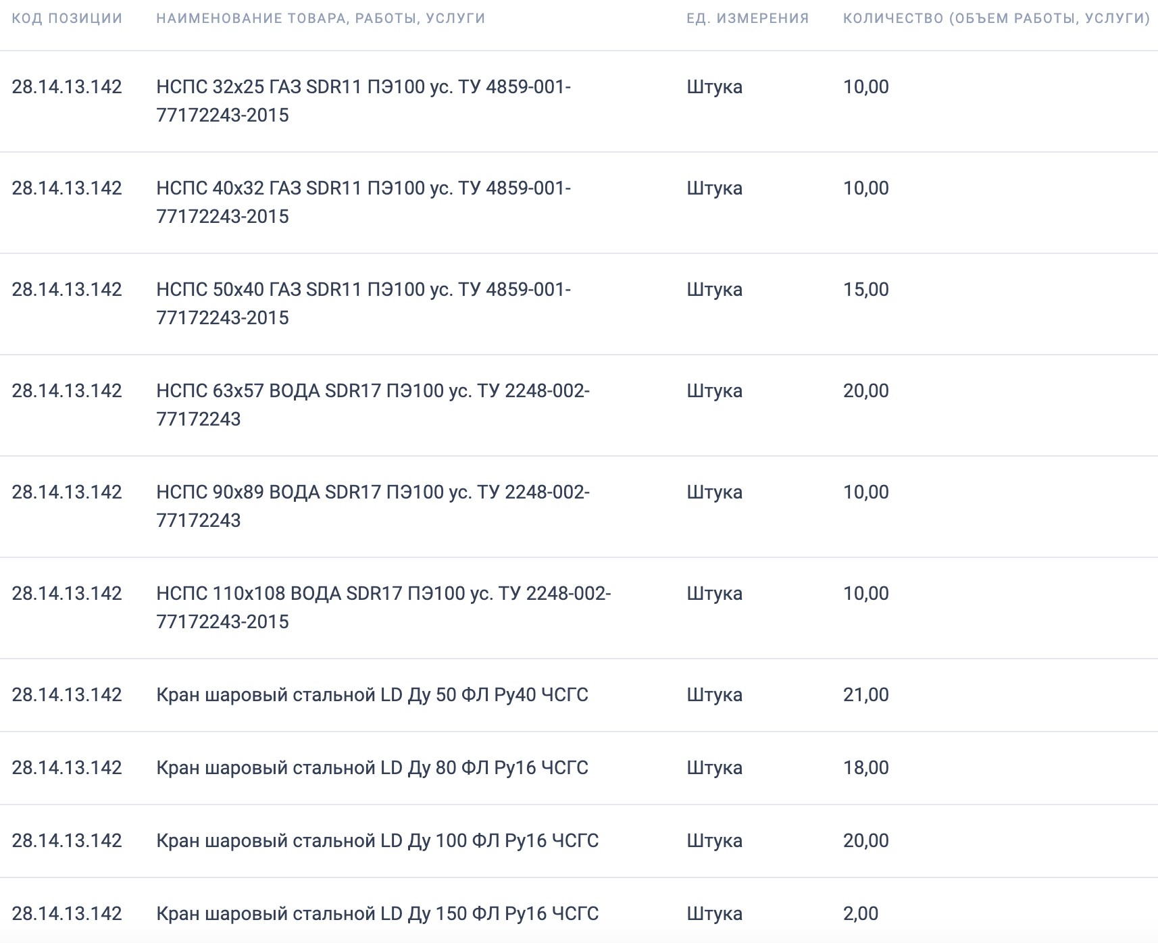Click position code in НСПС 32х25 row
1158x943 pixels.
67,87
